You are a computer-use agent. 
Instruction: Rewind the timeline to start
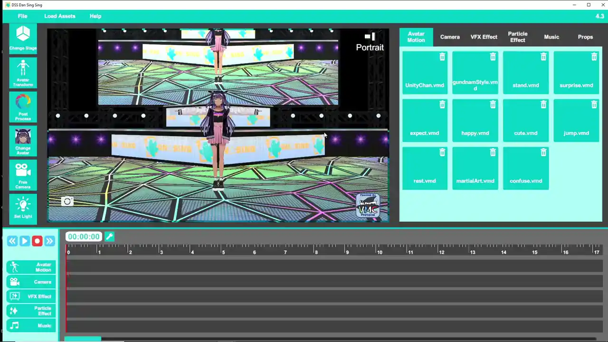[12, 241]
